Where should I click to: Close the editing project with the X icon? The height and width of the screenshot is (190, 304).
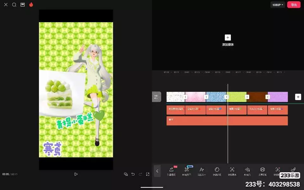pos(6,5)
